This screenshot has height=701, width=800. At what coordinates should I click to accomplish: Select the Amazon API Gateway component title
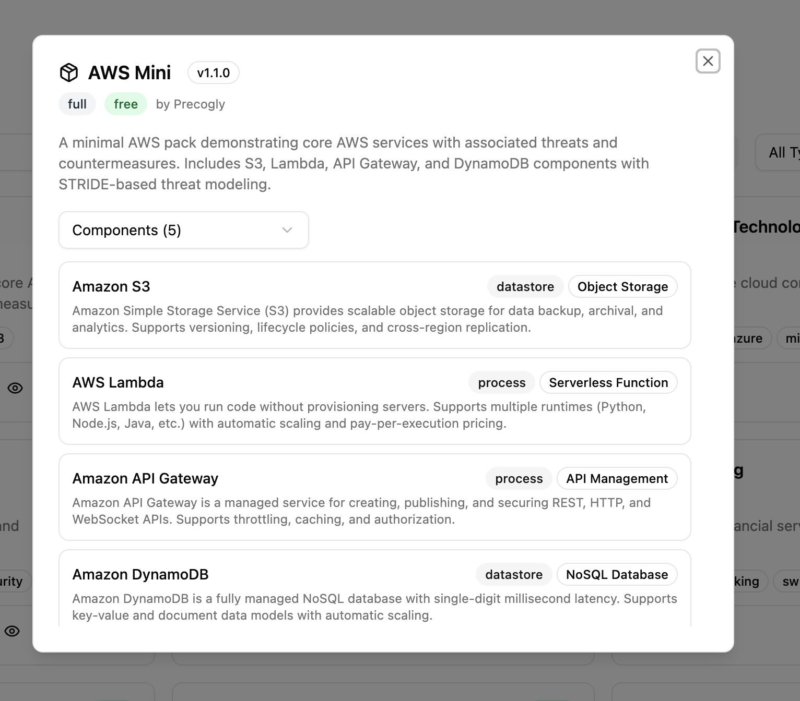[x=145, y=478]
